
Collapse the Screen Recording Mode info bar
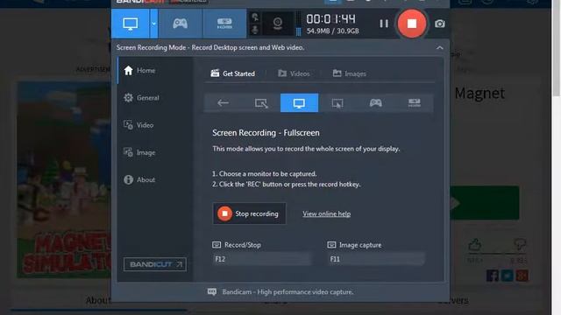pos(440,47)
